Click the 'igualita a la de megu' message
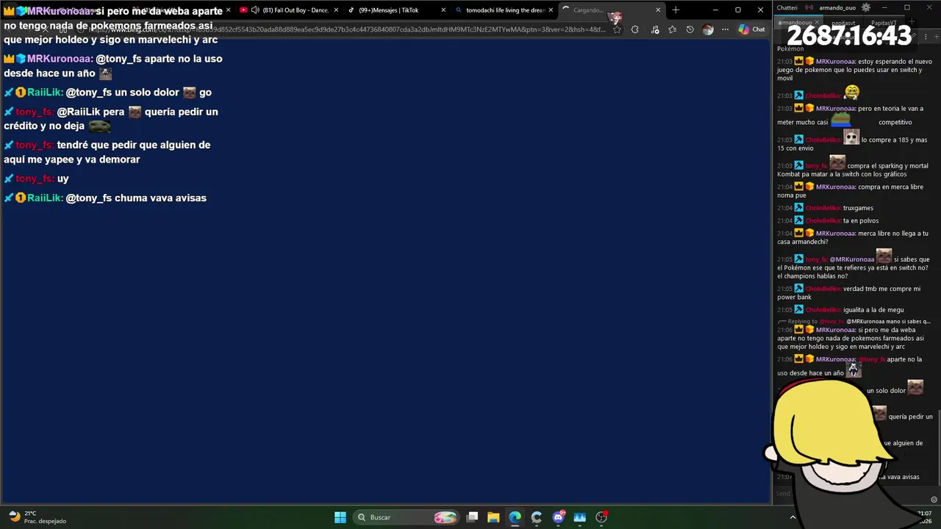Screen dimensions: 941x529 (x=873, y=310)
